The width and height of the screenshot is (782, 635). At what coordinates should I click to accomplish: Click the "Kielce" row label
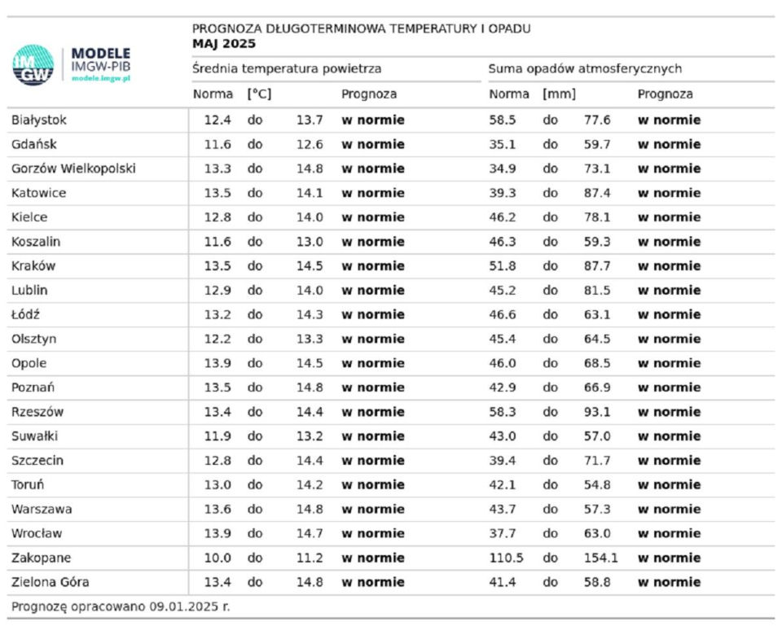(29, 217)
